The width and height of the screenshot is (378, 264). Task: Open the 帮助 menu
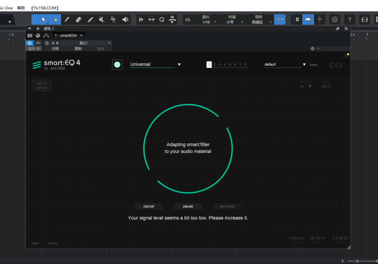[21, 8]
